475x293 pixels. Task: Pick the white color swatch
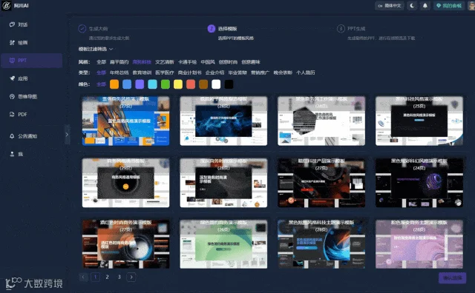[x=216, y=84]
